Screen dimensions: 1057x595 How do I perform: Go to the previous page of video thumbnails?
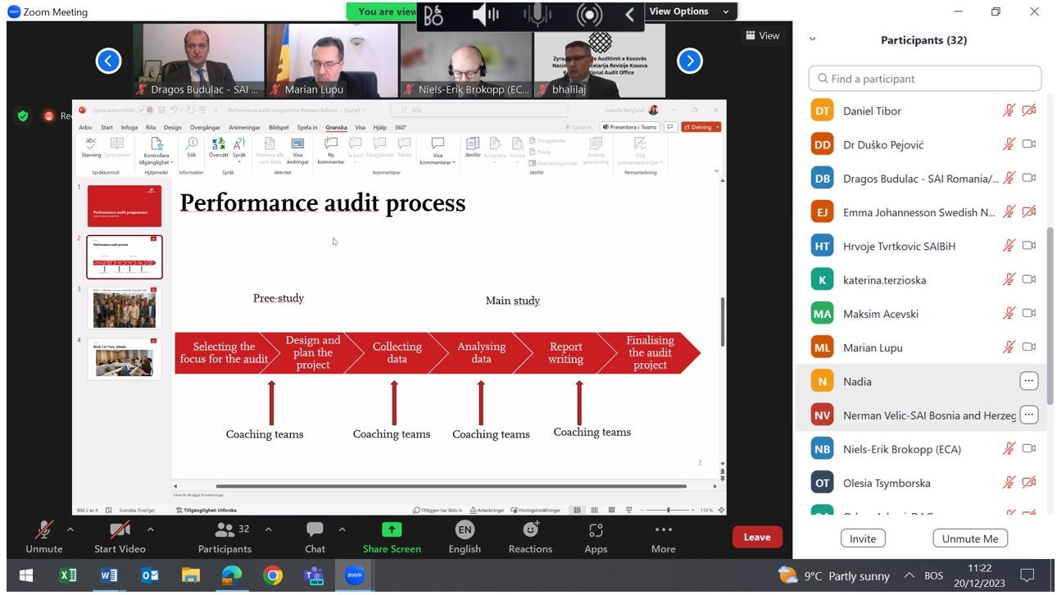tap(108, 61)
